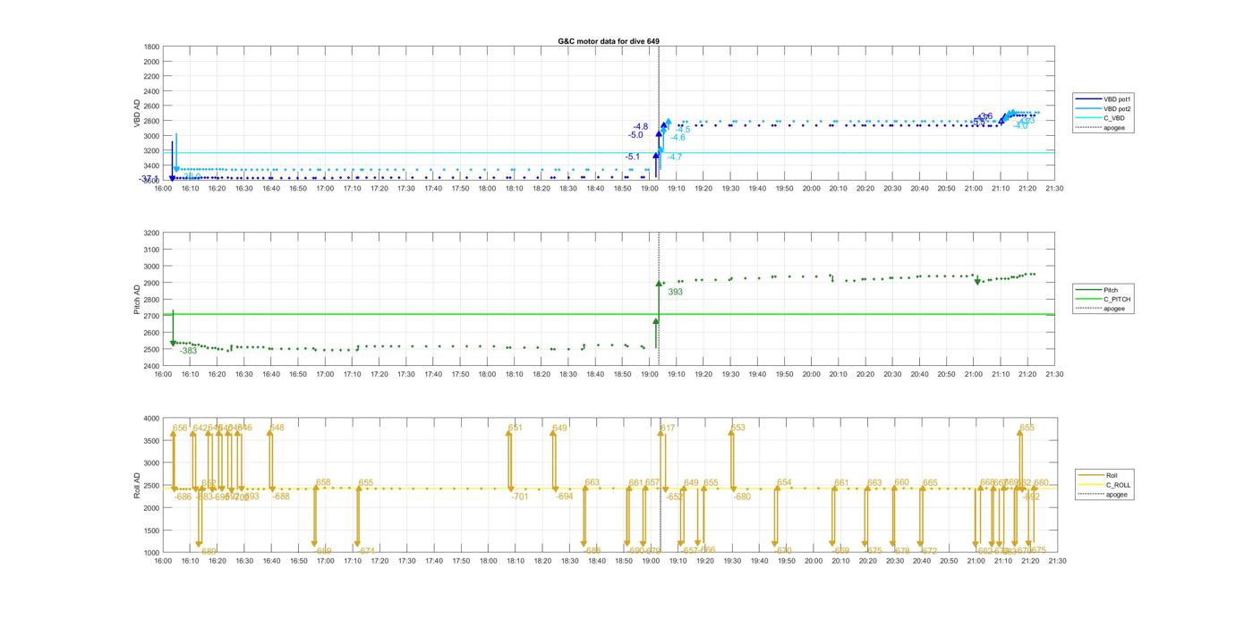Image resolution: width=1253 pixels, height=620 pixels.
Task: Click x-tick '16:00' on VBD plot
Action: tap(163, 188)
